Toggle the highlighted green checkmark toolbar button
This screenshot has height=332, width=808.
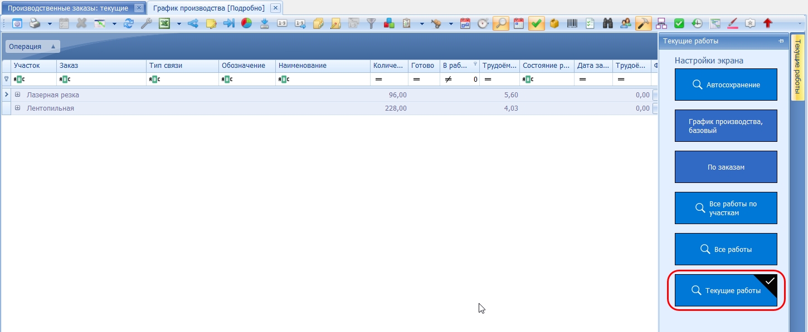537,23
